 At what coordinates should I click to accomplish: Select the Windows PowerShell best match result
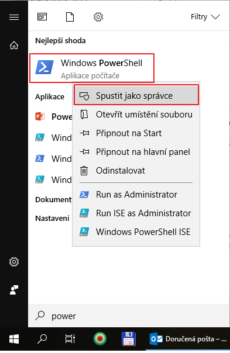click(92, 68)
